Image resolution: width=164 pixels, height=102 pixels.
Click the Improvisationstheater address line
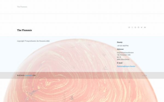[125, 53]
